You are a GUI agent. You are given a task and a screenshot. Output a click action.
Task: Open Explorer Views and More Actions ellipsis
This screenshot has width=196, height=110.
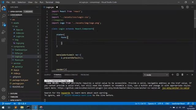click(x=37, y=7)
